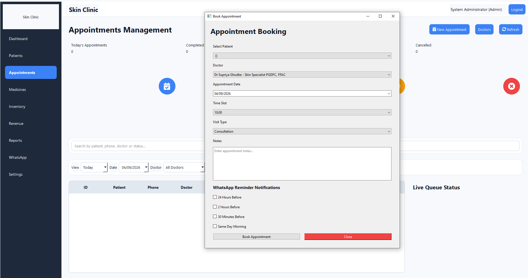Click the appointment Notes text area

coord(302,164)
